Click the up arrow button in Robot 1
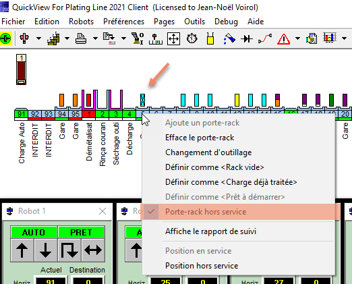Image resolution: width=352 pixels, height=284 pixels. [22, 250]
